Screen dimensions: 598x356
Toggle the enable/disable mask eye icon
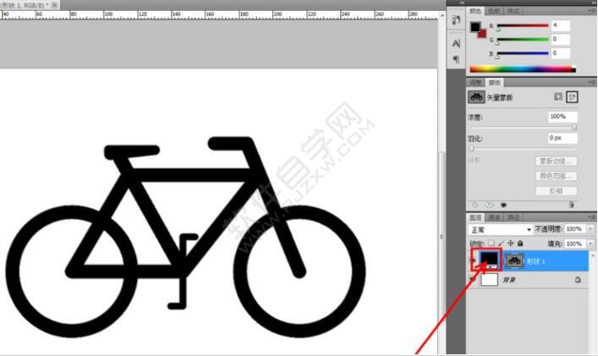click(503, 205)
